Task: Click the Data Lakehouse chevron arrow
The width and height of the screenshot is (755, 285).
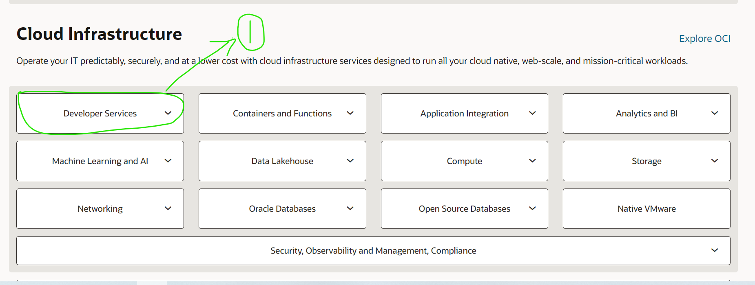Action: pyautogui.click(x=350, y=161)
